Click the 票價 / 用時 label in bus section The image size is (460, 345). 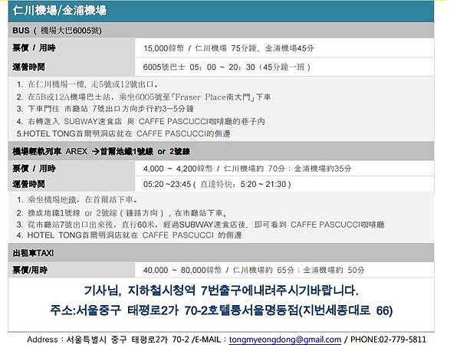point(34,48)
